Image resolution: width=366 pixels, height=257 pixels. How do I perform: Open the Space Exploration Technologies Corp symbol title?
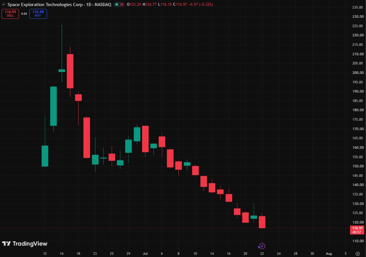pyautogui.click(x=45, y=4)
